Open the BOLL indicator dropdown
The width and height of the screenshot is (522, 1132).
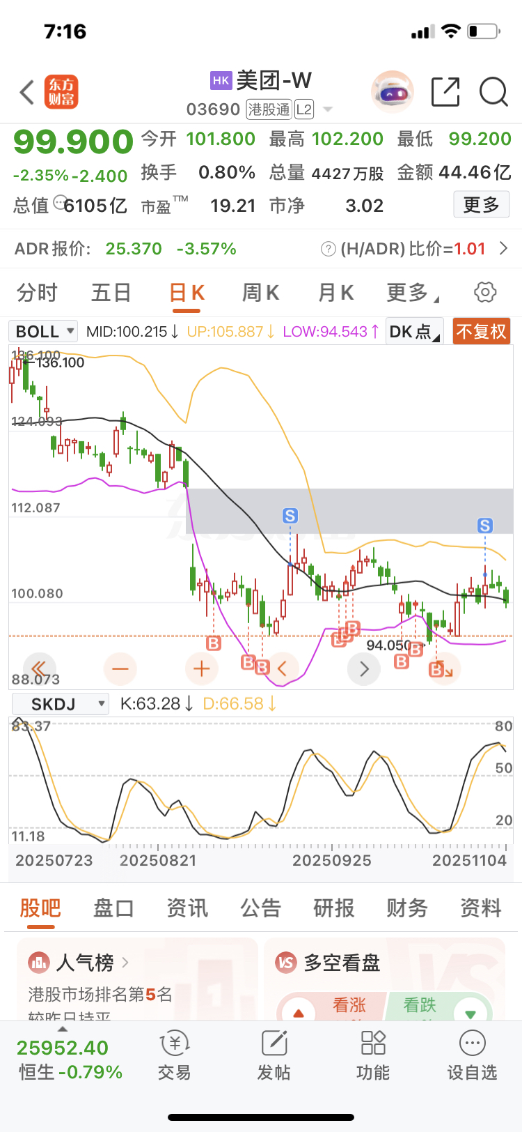point(43,331)
